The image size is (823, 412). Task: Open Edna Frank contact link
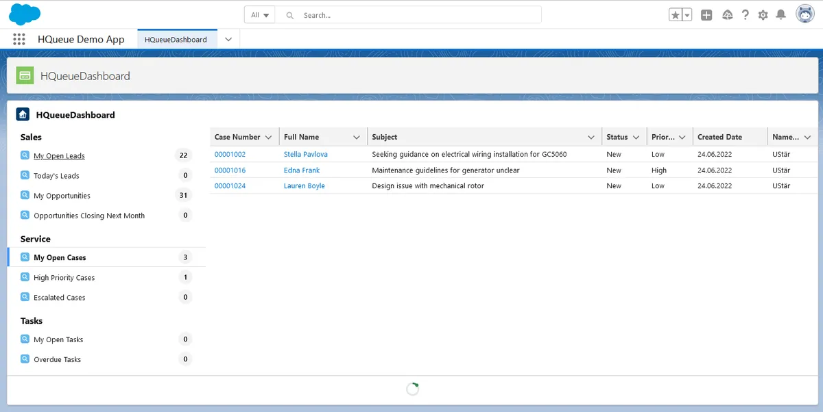[302, 170]
